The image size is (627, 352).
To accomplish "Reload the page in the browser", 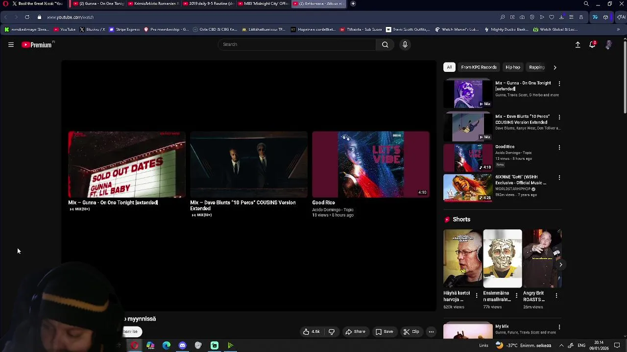I will point(27,17).
